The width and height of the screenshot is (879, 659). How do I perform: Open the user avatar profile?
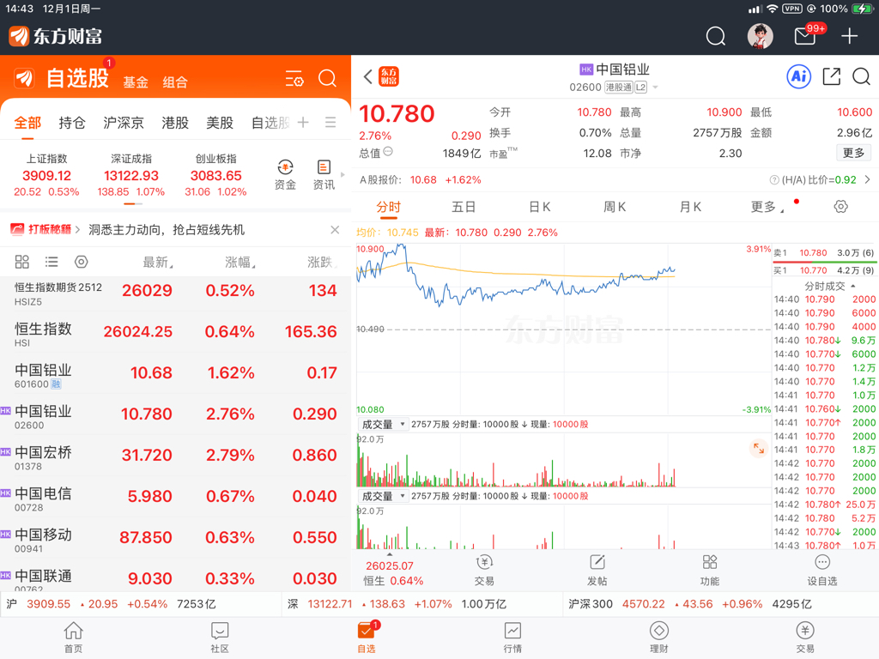coord(761,36)
